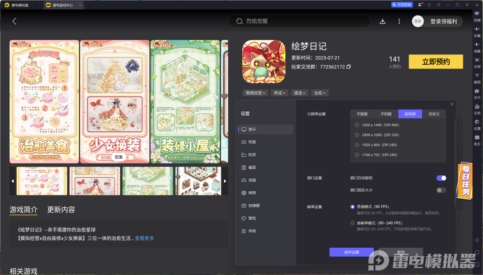The width and height of the screenshot is (483, 275).
Task: Click the 手机控制 phone control button
Action: point(402,5)
